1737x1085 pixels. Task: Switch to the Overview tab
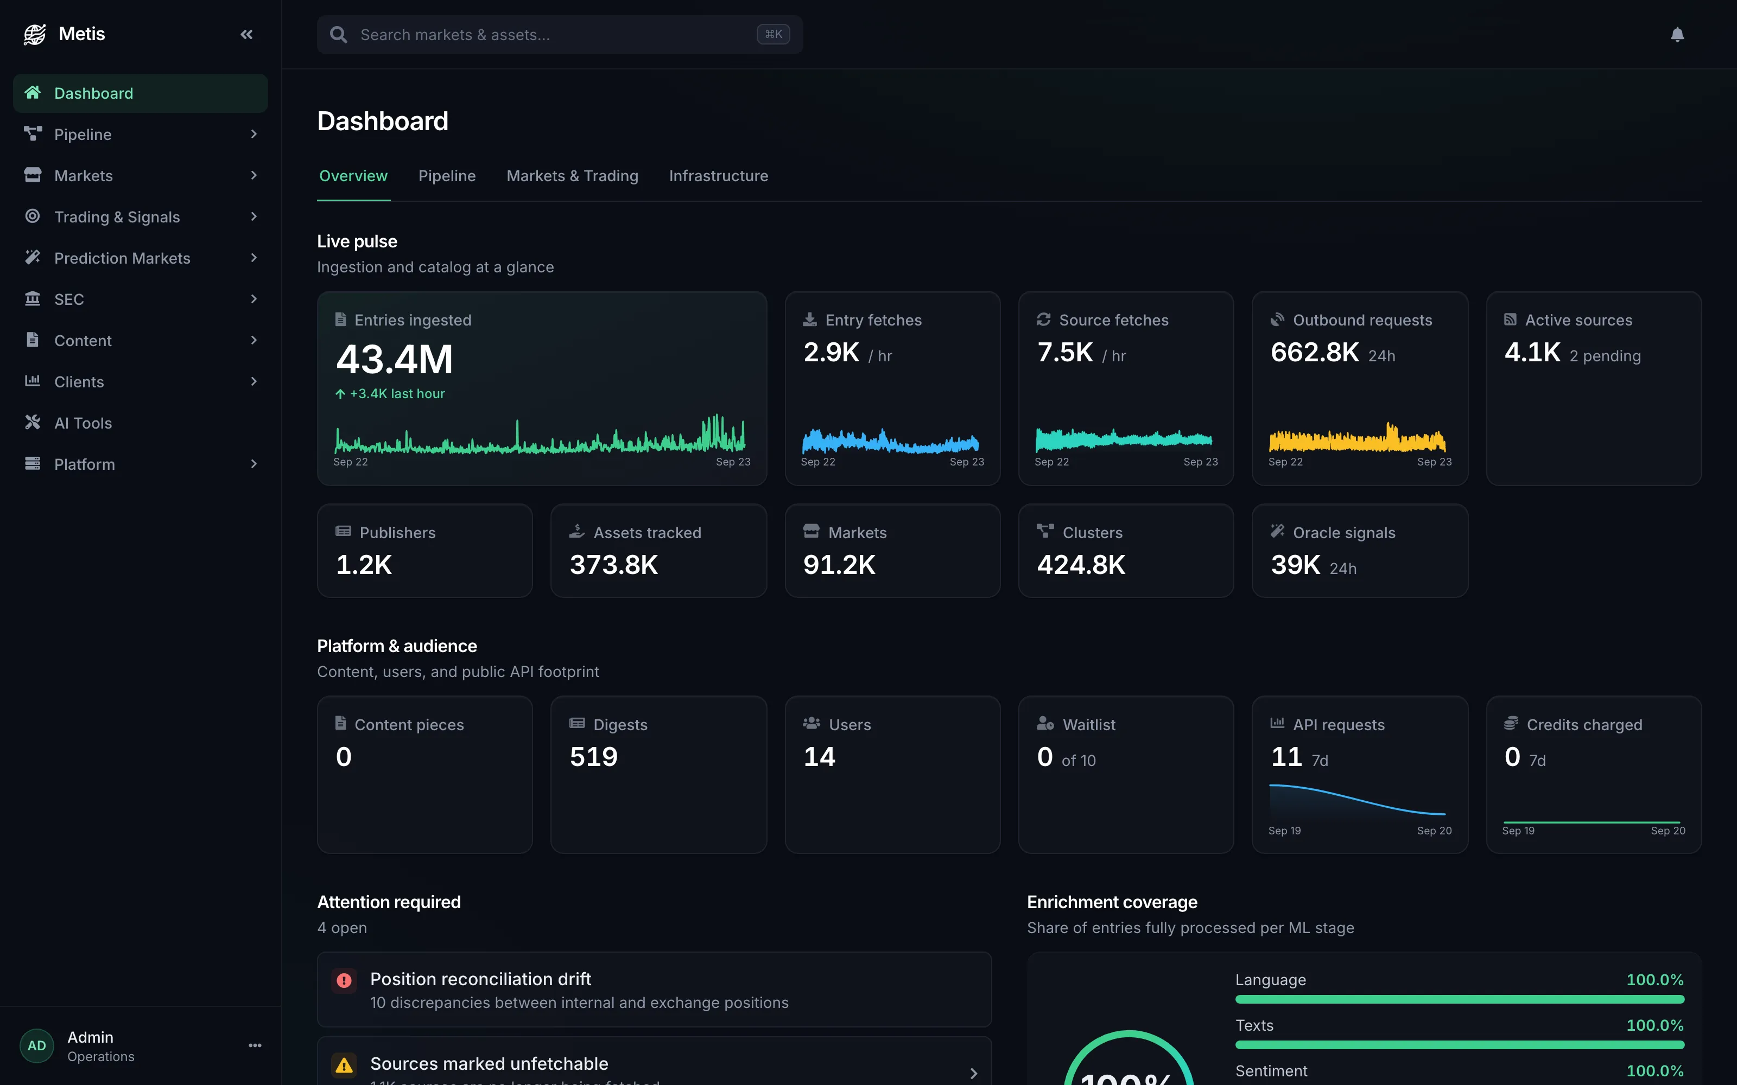353,176
